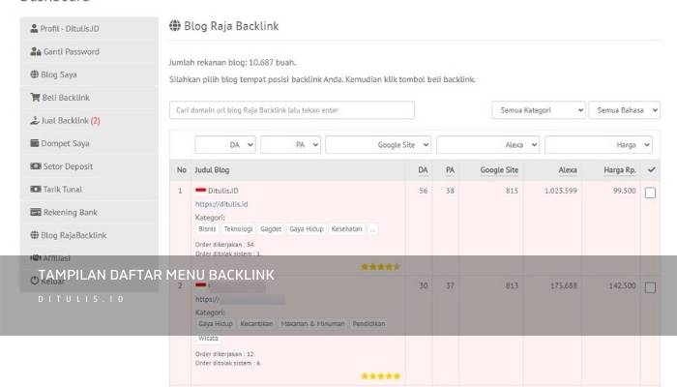Open DA filter dropdown
The width and height of the screenshot is (677, 387).
pyautogui.click(x=225, y=145)
